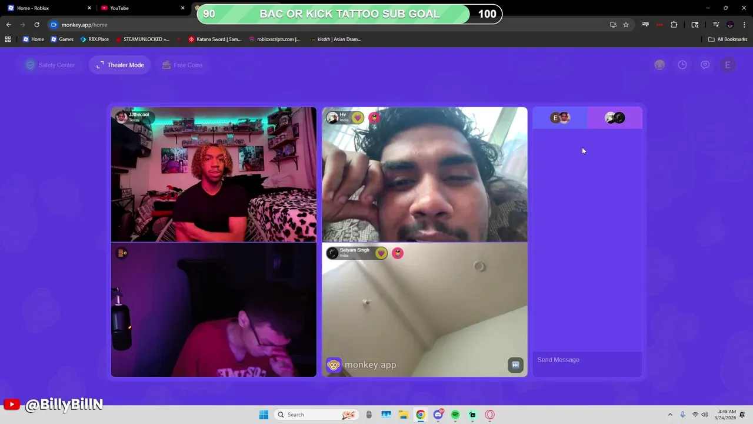Open the Games bookmark
Viewport: 753px width, 424px height.
(62, 39)
